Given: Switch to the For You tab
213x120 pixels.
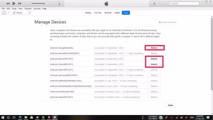Looking at the screenshot, I should [98, 13].
